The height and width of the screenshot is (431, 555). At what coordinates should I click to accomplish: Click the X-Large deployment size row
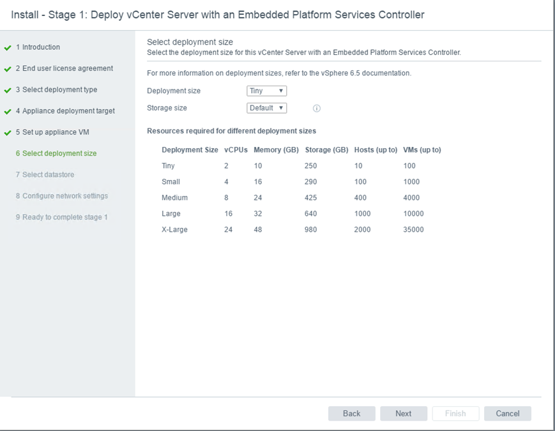click(x=300, y=230)
